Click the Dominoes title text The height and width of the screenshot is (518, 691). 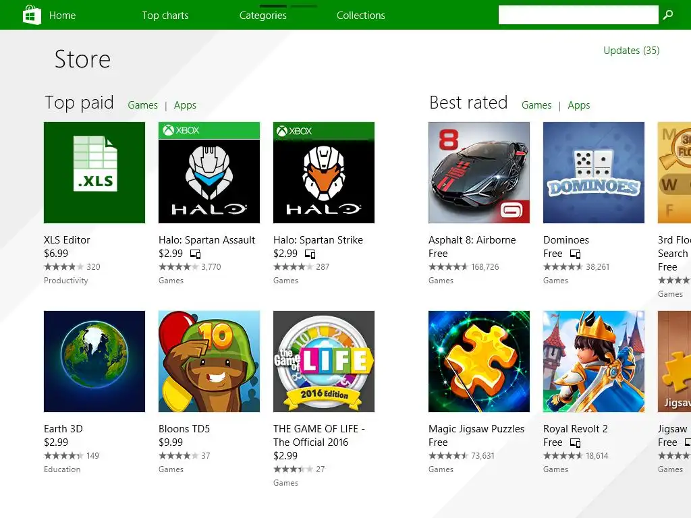click(566, 240)
